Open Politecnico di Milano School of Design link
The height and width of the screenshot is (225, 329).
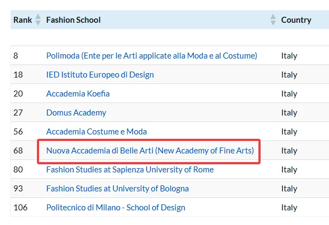pyautogui.click(x=116, y=208)
